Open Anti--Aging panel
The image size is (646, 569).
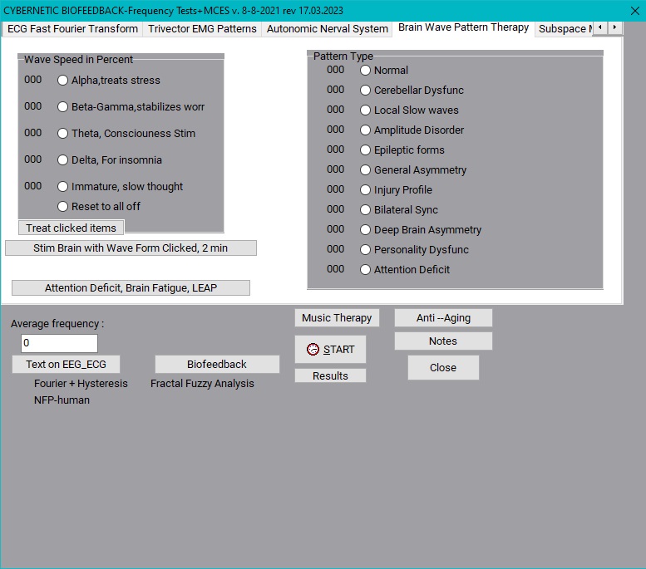pyautogui.click(x=443, y=318)
